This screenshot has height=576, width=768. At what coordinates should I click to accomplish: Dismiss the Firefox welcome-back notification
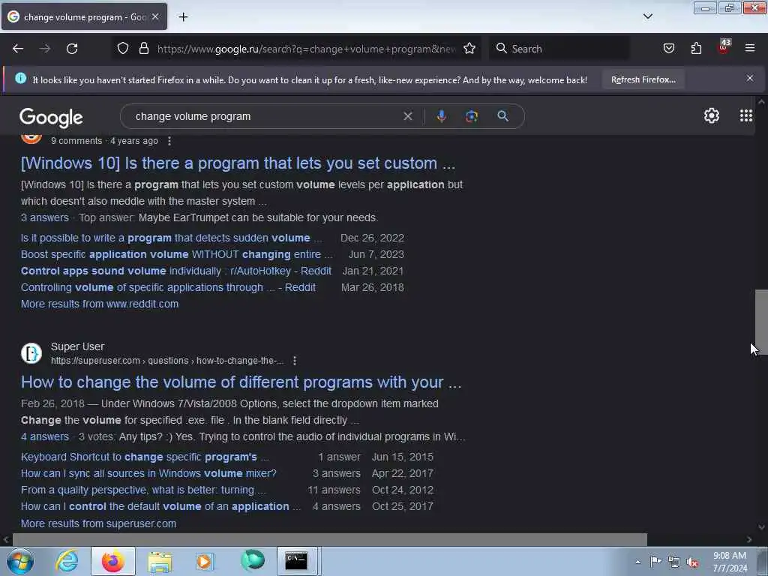click(750, 78)
